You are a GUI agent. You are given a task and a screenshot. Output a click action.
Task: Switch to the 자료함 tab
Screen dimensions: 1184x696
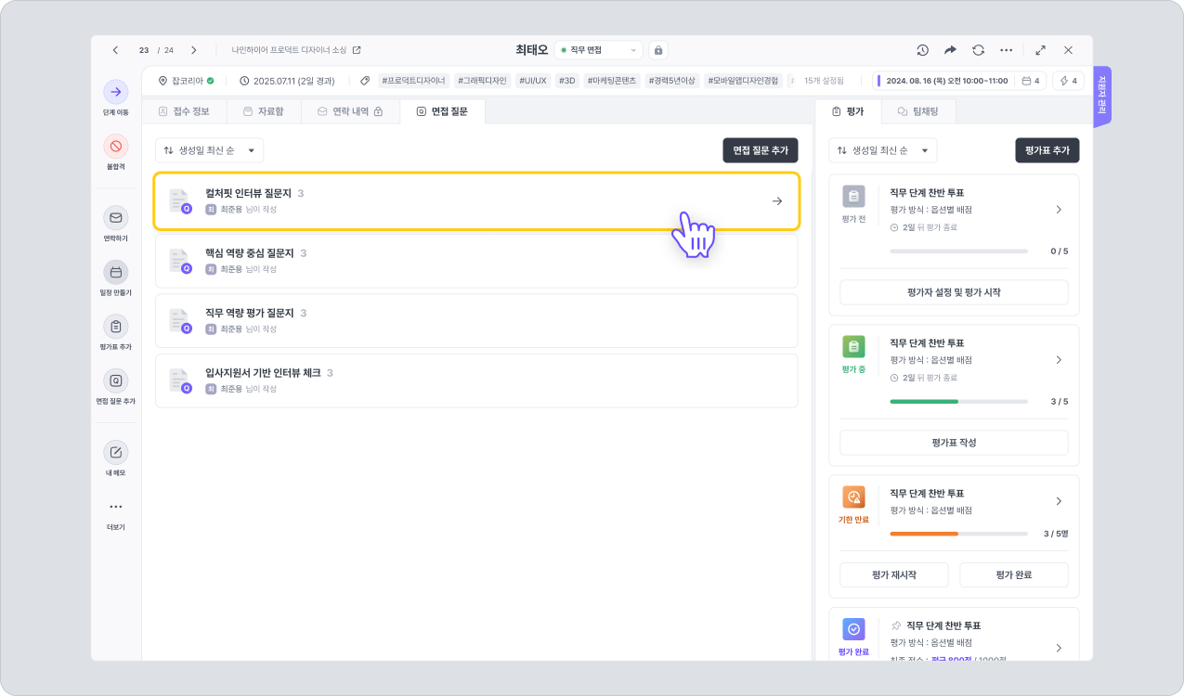coord(263,111)
